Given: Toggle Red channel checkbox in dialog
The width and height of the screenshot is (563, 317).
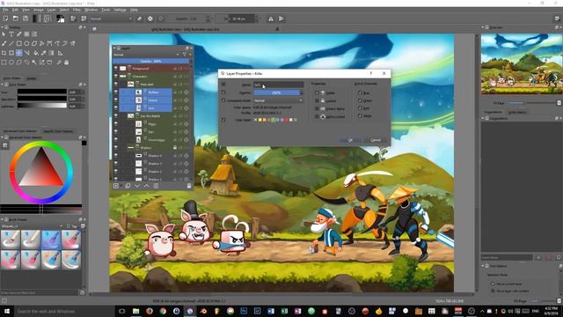Looking at the screenshot, I should coord(360,108).
